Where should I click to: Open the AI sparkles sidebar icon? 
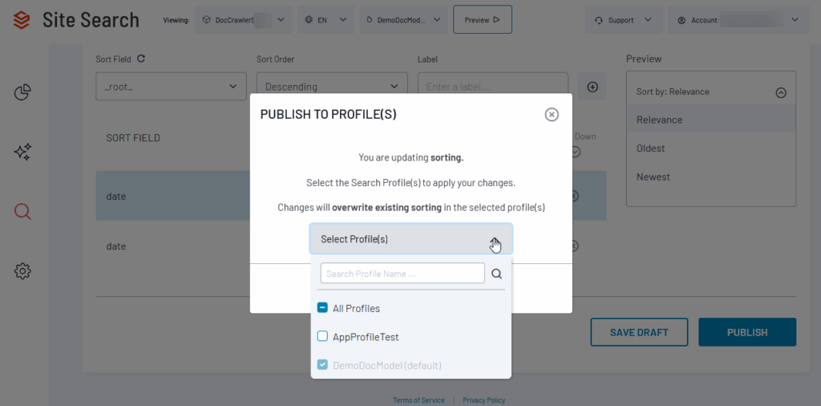[x=22, y=152]
